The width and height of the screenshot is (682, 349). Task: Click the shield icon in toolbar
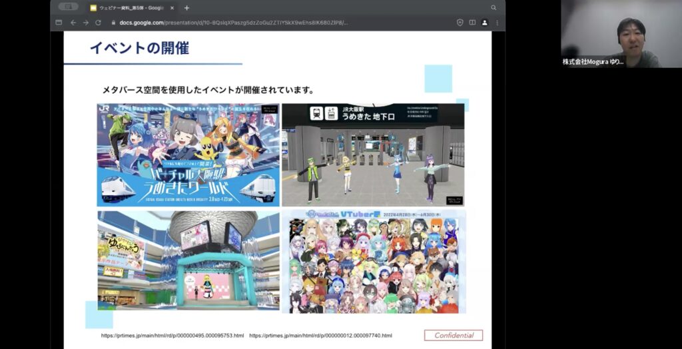point(460,23)
